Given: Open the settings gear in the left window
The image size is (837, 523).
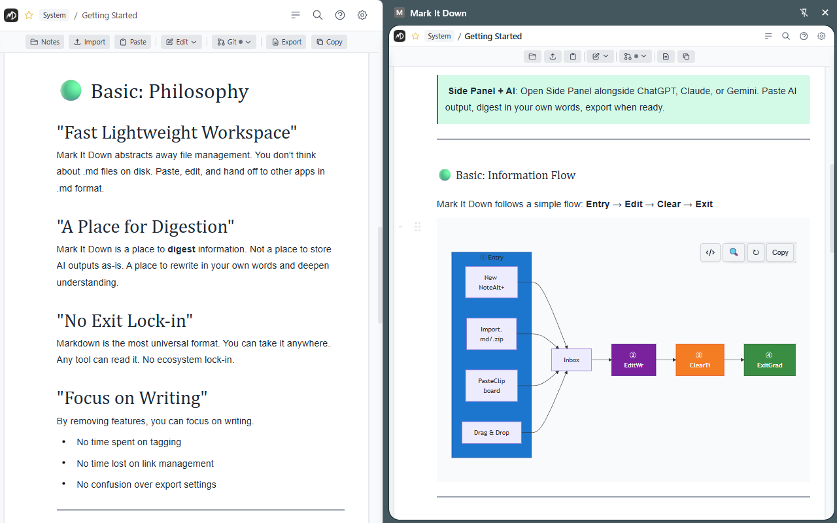Looking at the screenshot, I should pos(362,14).
